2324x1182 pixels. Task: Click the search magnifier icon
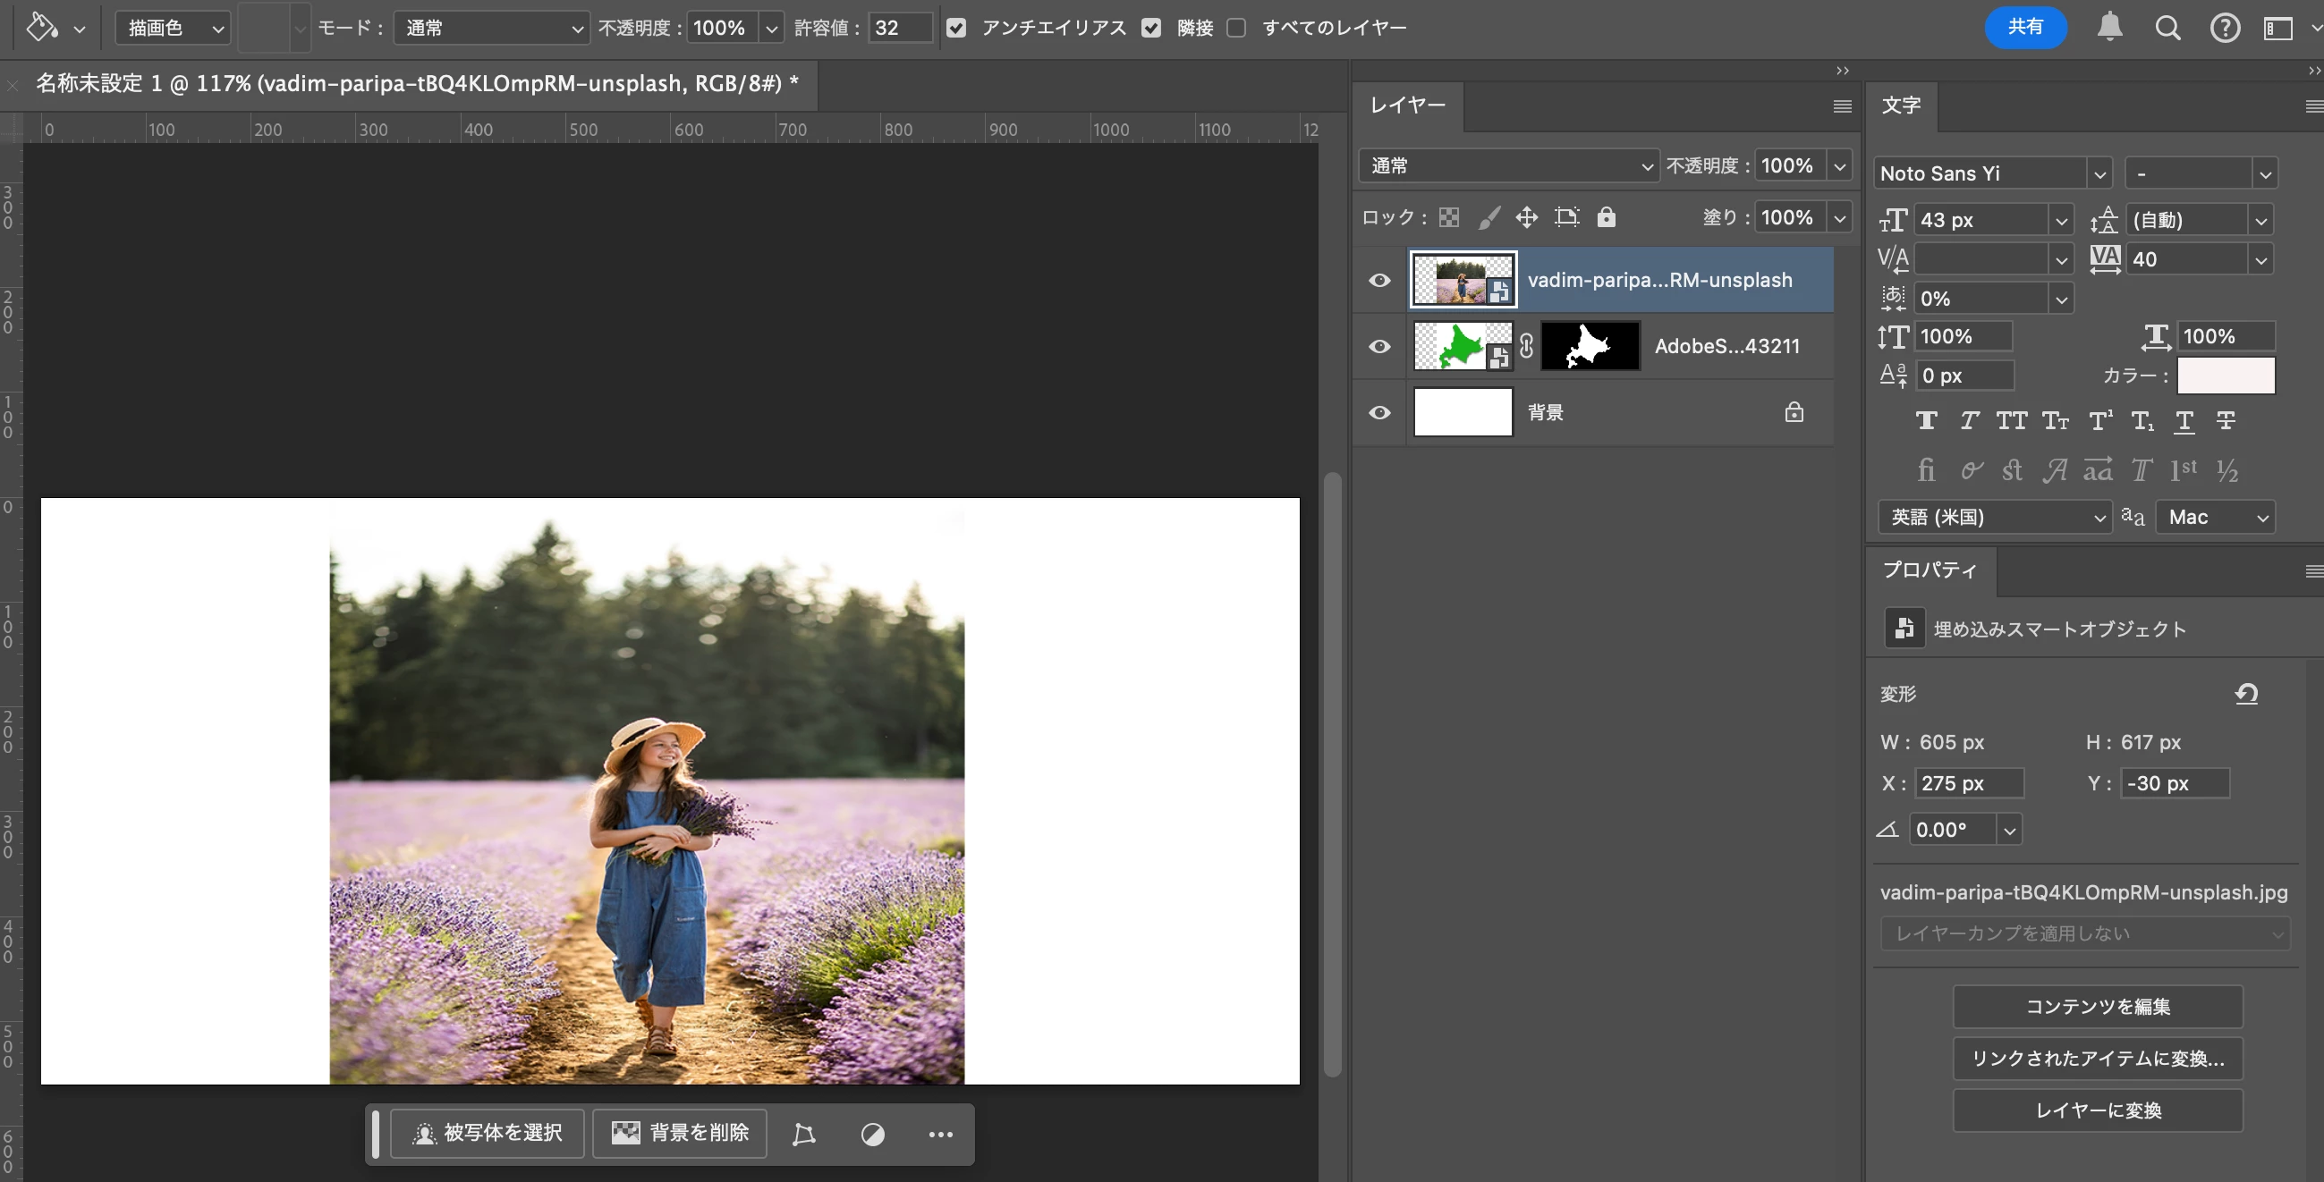(x=2167, y=28)
